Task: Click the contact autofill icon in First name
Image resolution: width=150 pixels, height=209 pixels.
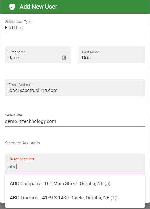Action: click(x=64, y=58)
